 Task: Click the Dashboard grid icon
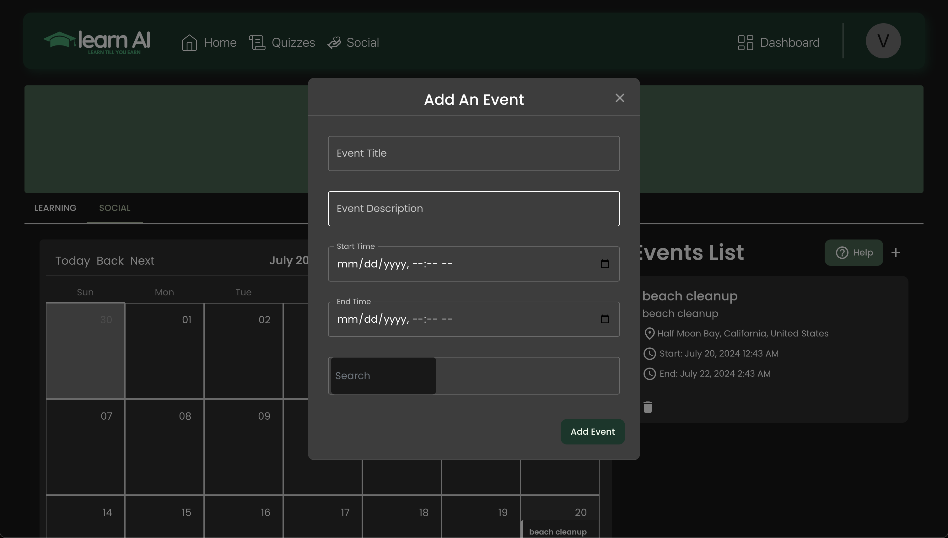[745, 42]
